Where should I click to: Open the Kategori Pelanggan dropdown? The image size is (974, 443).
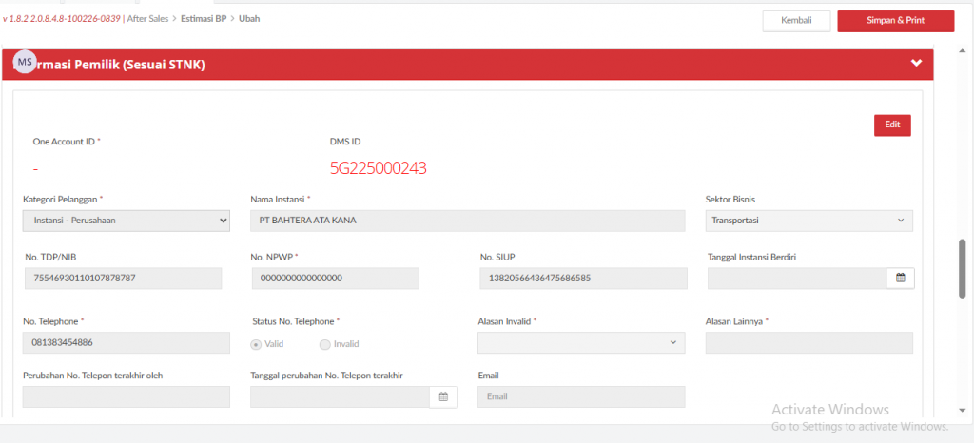tap(126, 221)
